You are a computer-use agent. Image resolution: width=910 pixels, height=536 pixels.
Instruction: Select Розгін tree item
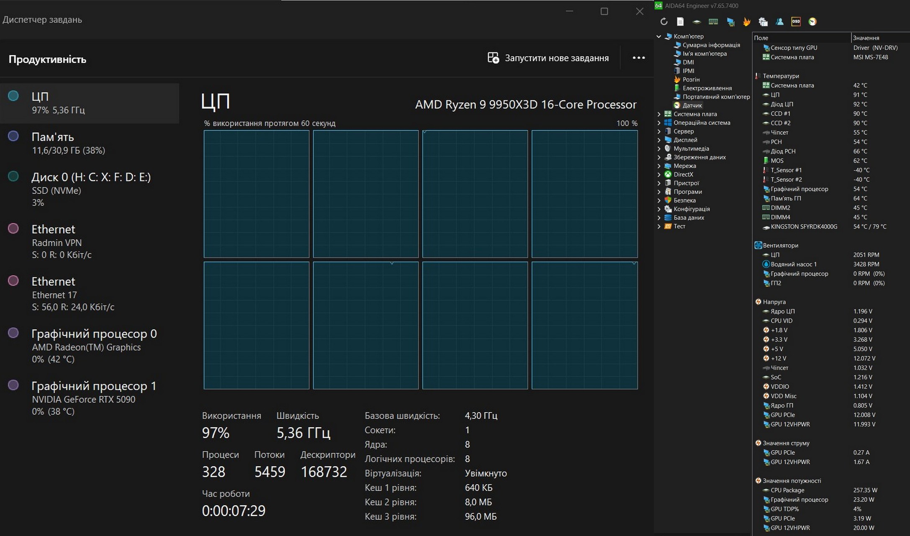click(691, 80)
